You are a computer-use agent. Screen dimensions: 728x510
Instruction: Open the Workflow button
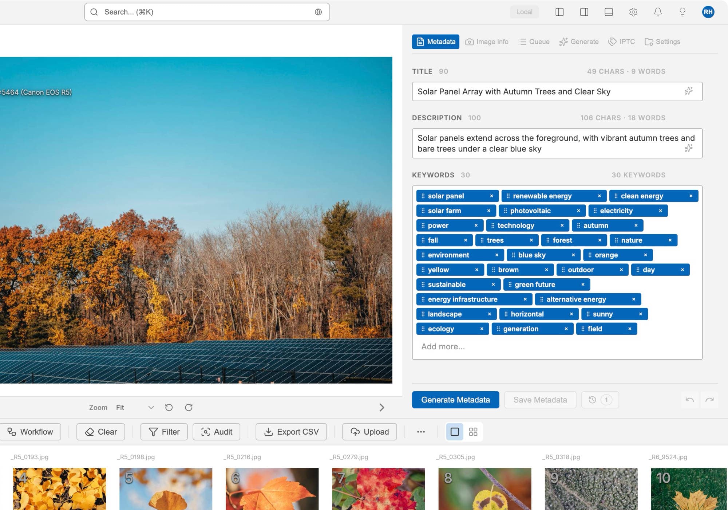click(30, 432)
